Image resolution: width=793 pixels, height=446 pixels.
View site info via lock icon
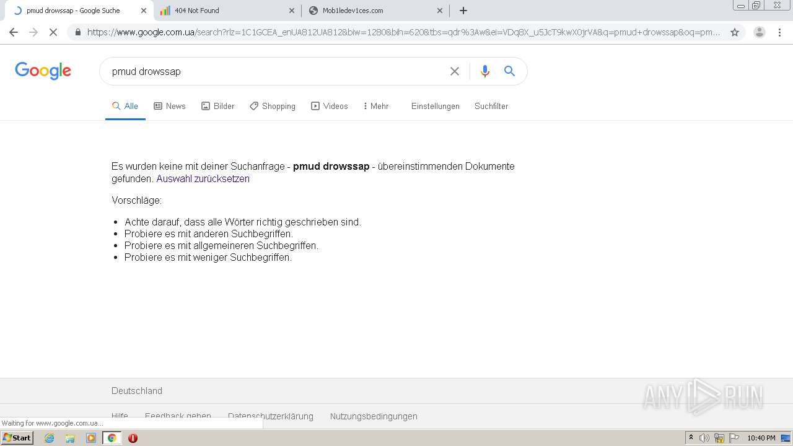pyautogui.click(x=77, y=32)
